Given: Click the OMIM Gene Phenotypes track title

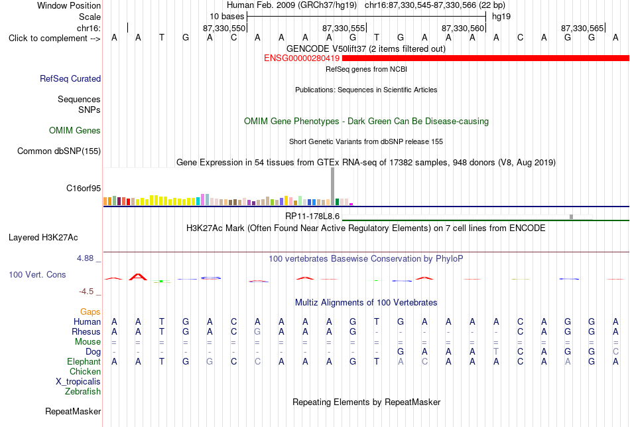Looking at the screenshot, I should pyautogui.click(x=366, y=121).
